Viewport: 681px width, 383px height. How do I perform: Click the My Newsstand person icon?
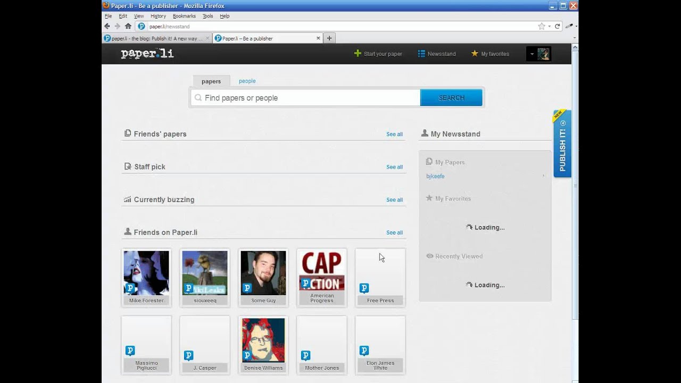click(x=425, y=133)
